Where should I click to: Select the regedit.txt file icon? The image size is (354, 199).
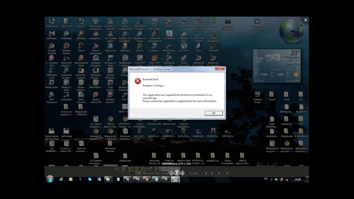(301, 109)
